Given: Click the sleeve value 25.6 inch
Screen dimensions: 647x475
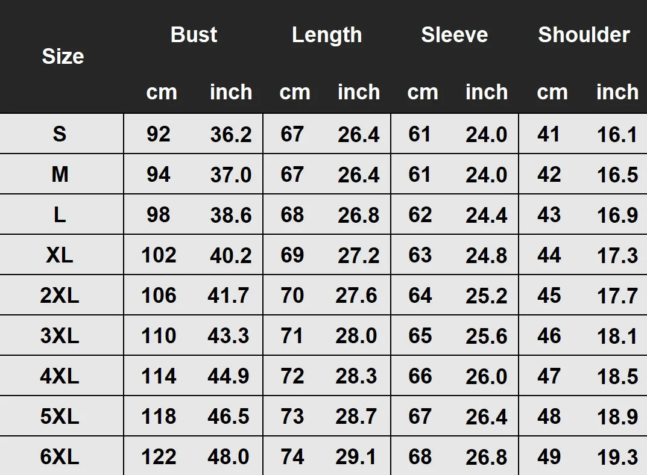Looking at the screenshot, I should (x=486, y=336).
